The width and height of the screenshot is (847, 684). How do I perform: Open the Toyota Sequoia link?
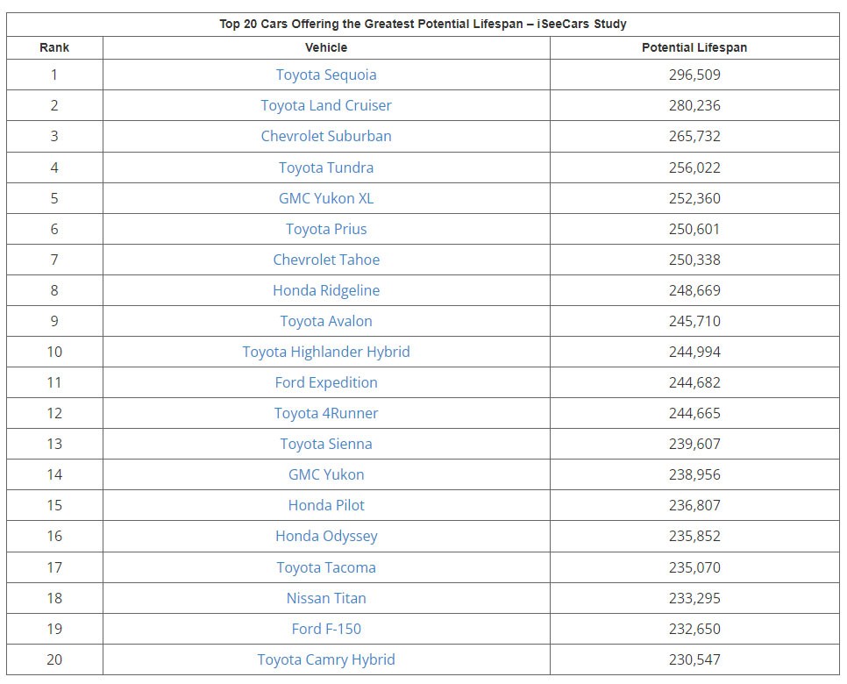[x=326, y=75]
